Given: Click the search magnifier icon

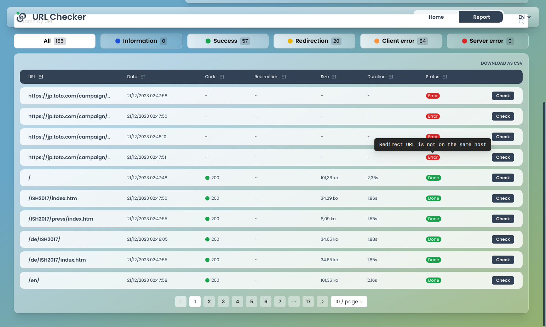Looking at the screenshot, I should tap(521, 21).
